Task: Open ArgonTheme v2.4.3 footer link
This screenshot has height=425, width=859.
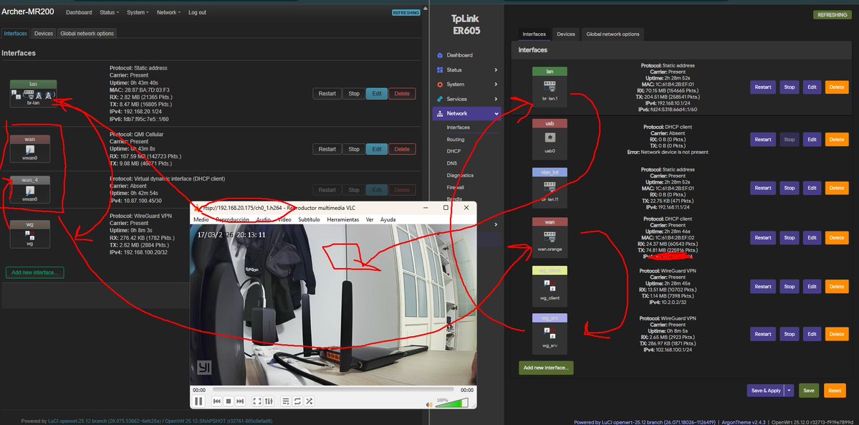Action: click(x=744, y=422)
